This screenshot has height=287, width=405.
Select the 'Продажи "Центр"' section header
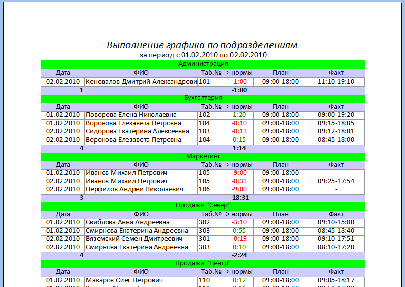203,264
